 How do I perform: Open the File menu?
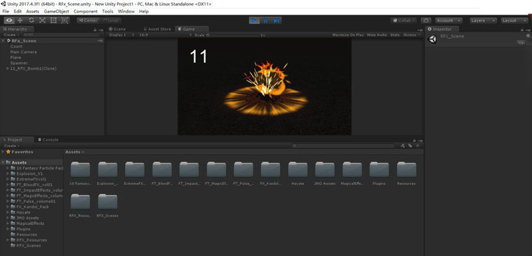pos(6,11)
